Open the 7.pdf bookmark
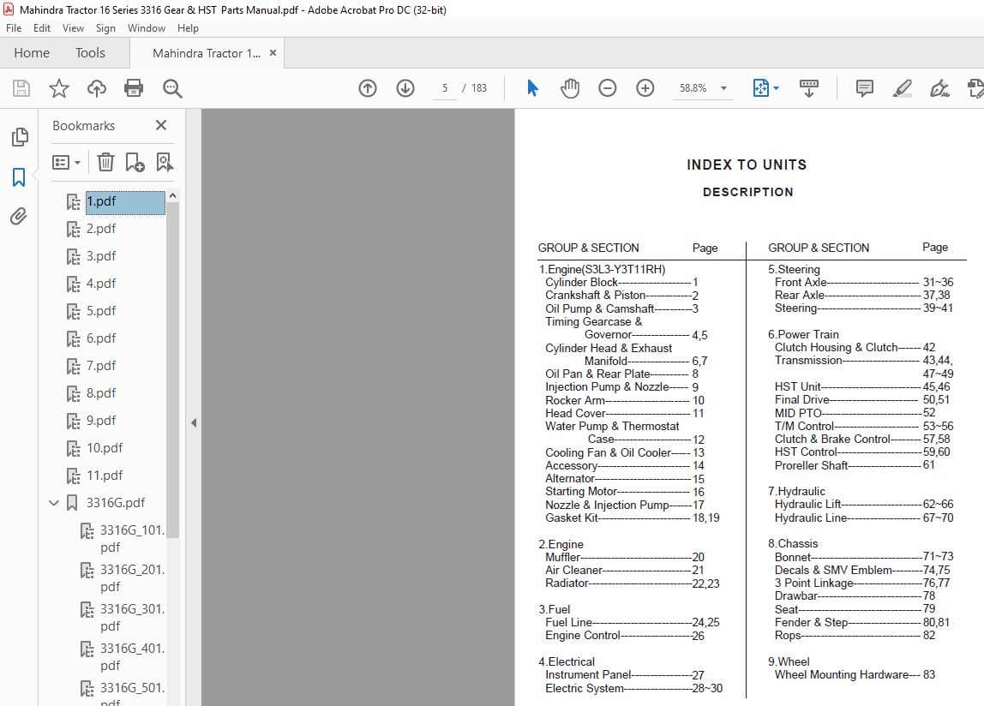This screenshot has width=984, height=706. tap(101, 366)
